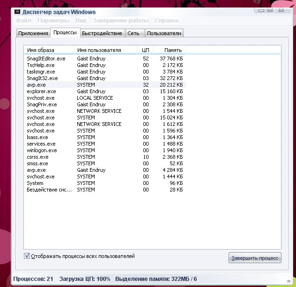
Task: Click the Завершить процесс button
Action: point(255,258)
